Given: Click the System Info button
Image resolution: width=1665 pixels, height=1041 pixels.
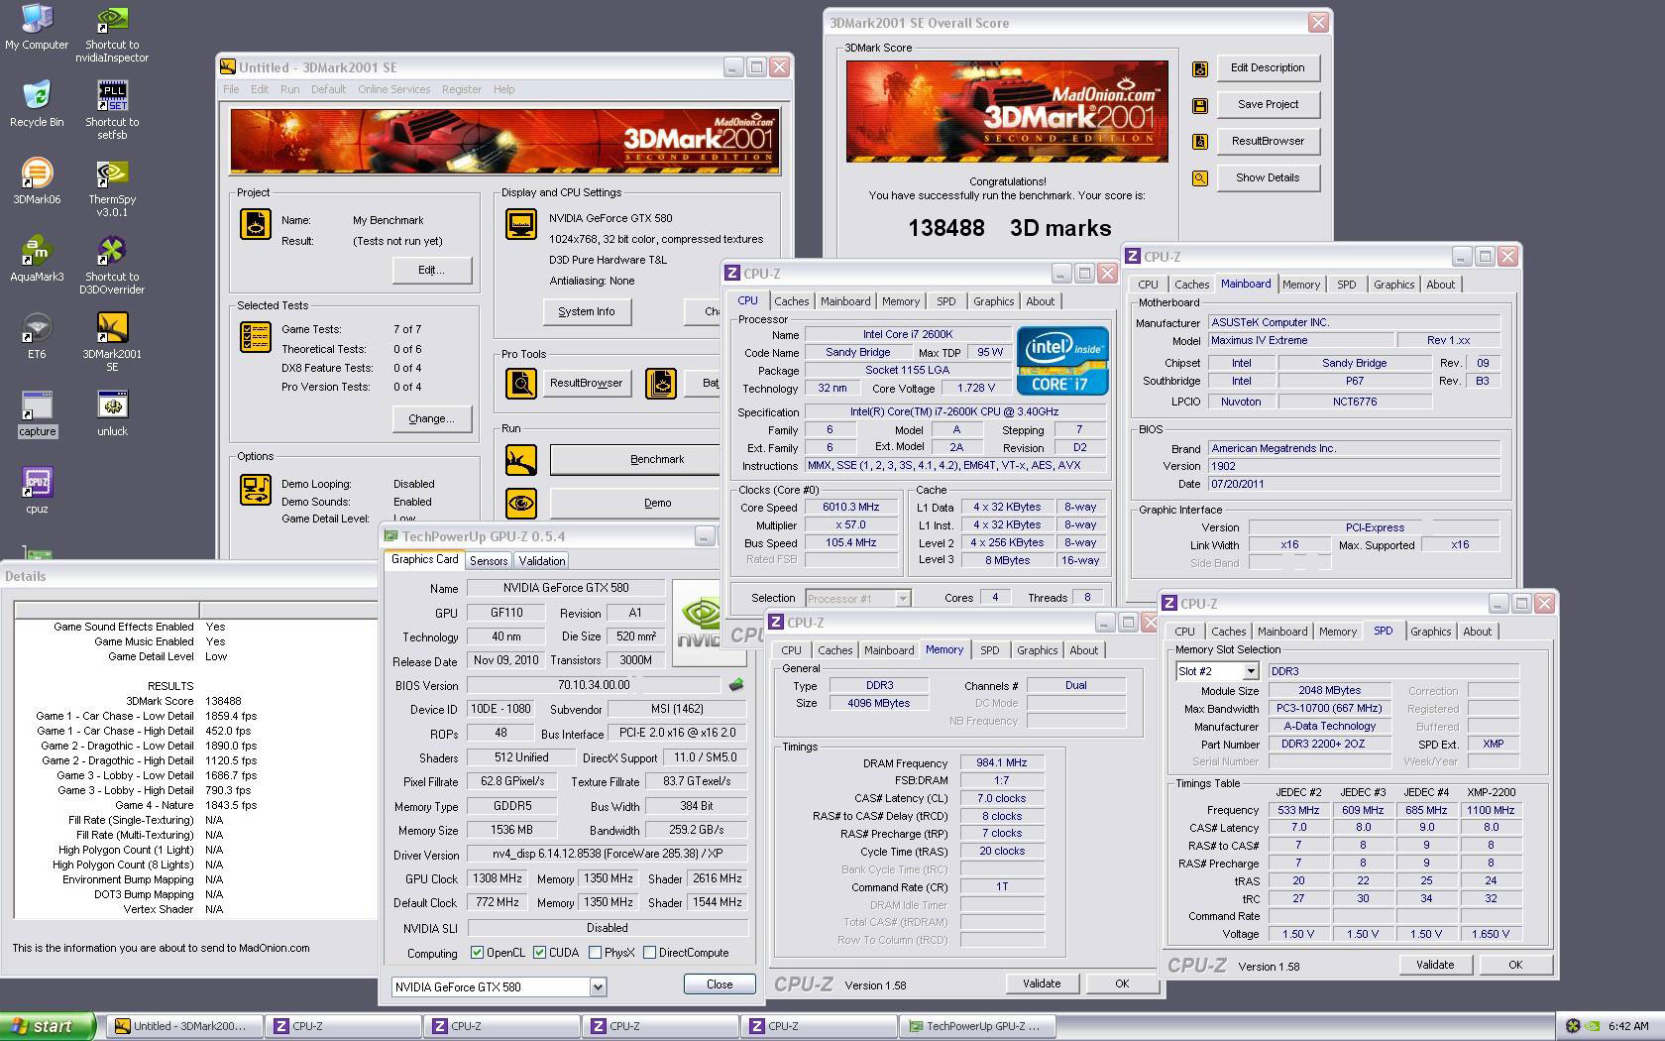Looking at the screenshot, I should (587, 311).
